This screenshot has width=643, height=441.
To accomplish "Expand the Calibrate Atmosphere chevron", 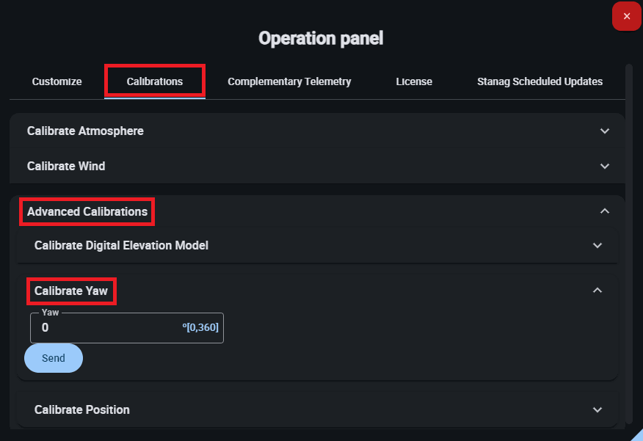I will 605,131.
